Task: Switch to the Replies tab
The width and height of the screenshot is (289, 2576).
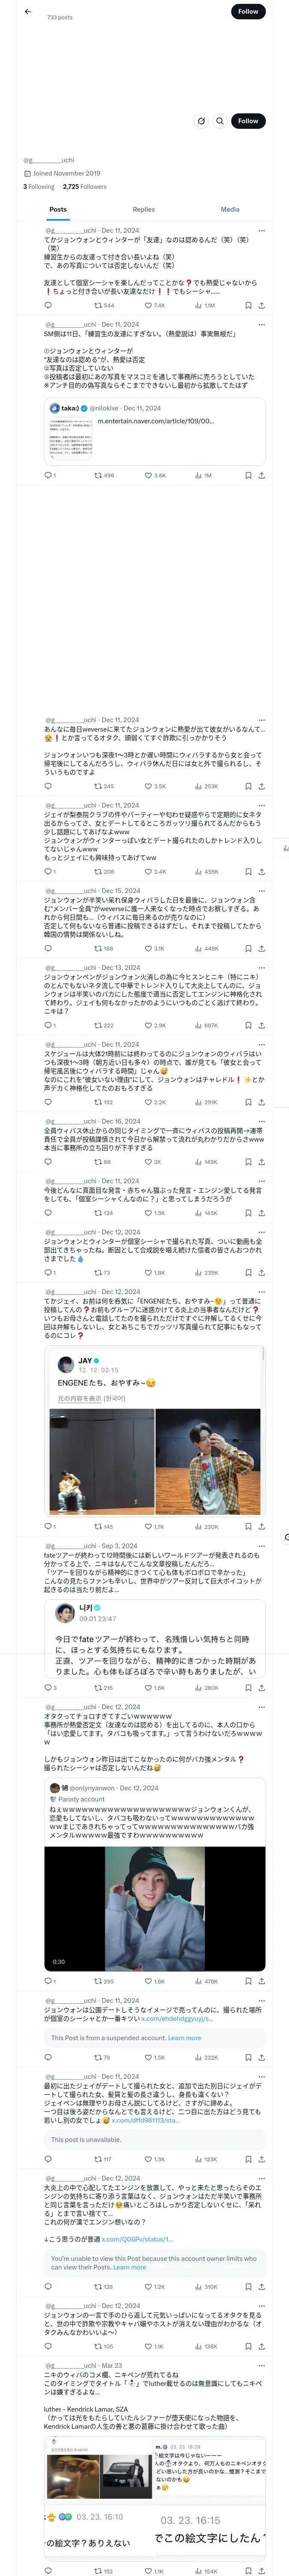Action: [143, 210]
